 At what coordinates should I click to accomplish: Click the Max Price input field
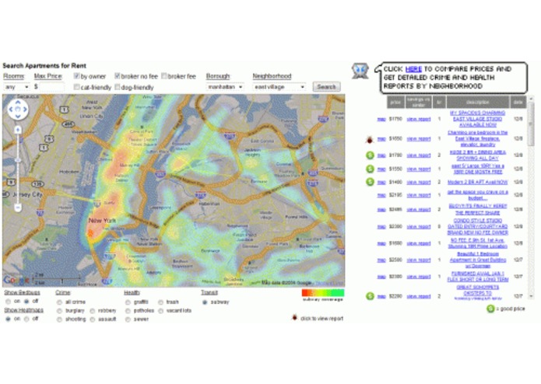pyautogui.click(x=51, y=87)
